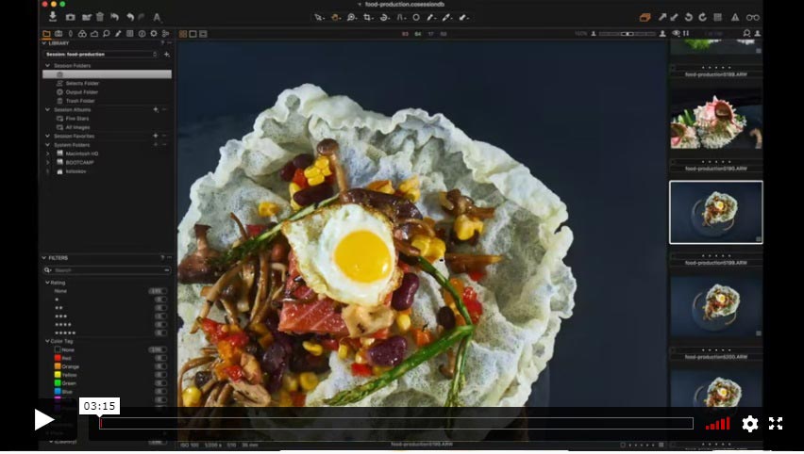Click the trash Delete icon in toolbar
Viewport: 804px width, 454px height.
click(100, 17)
